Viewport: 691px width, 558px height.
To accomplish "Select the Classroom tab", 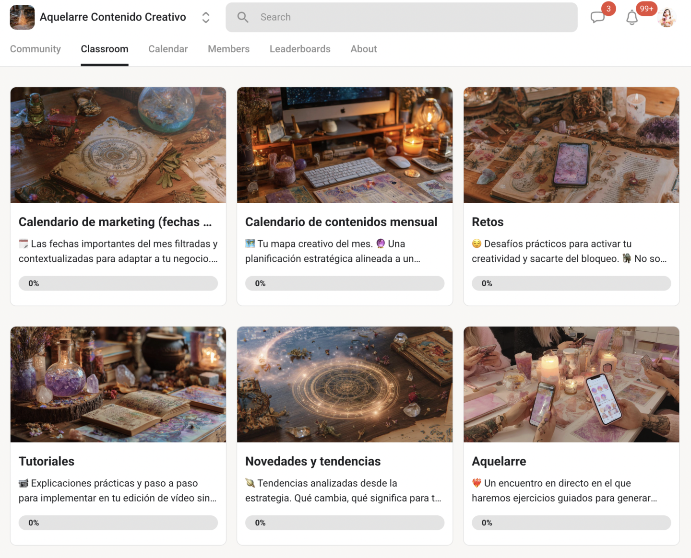I will coord(105,49).
